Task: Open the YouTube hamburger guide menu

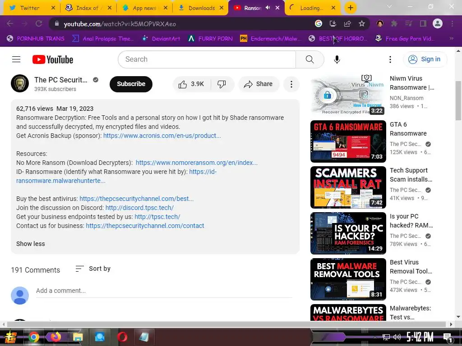Action: 16,59
